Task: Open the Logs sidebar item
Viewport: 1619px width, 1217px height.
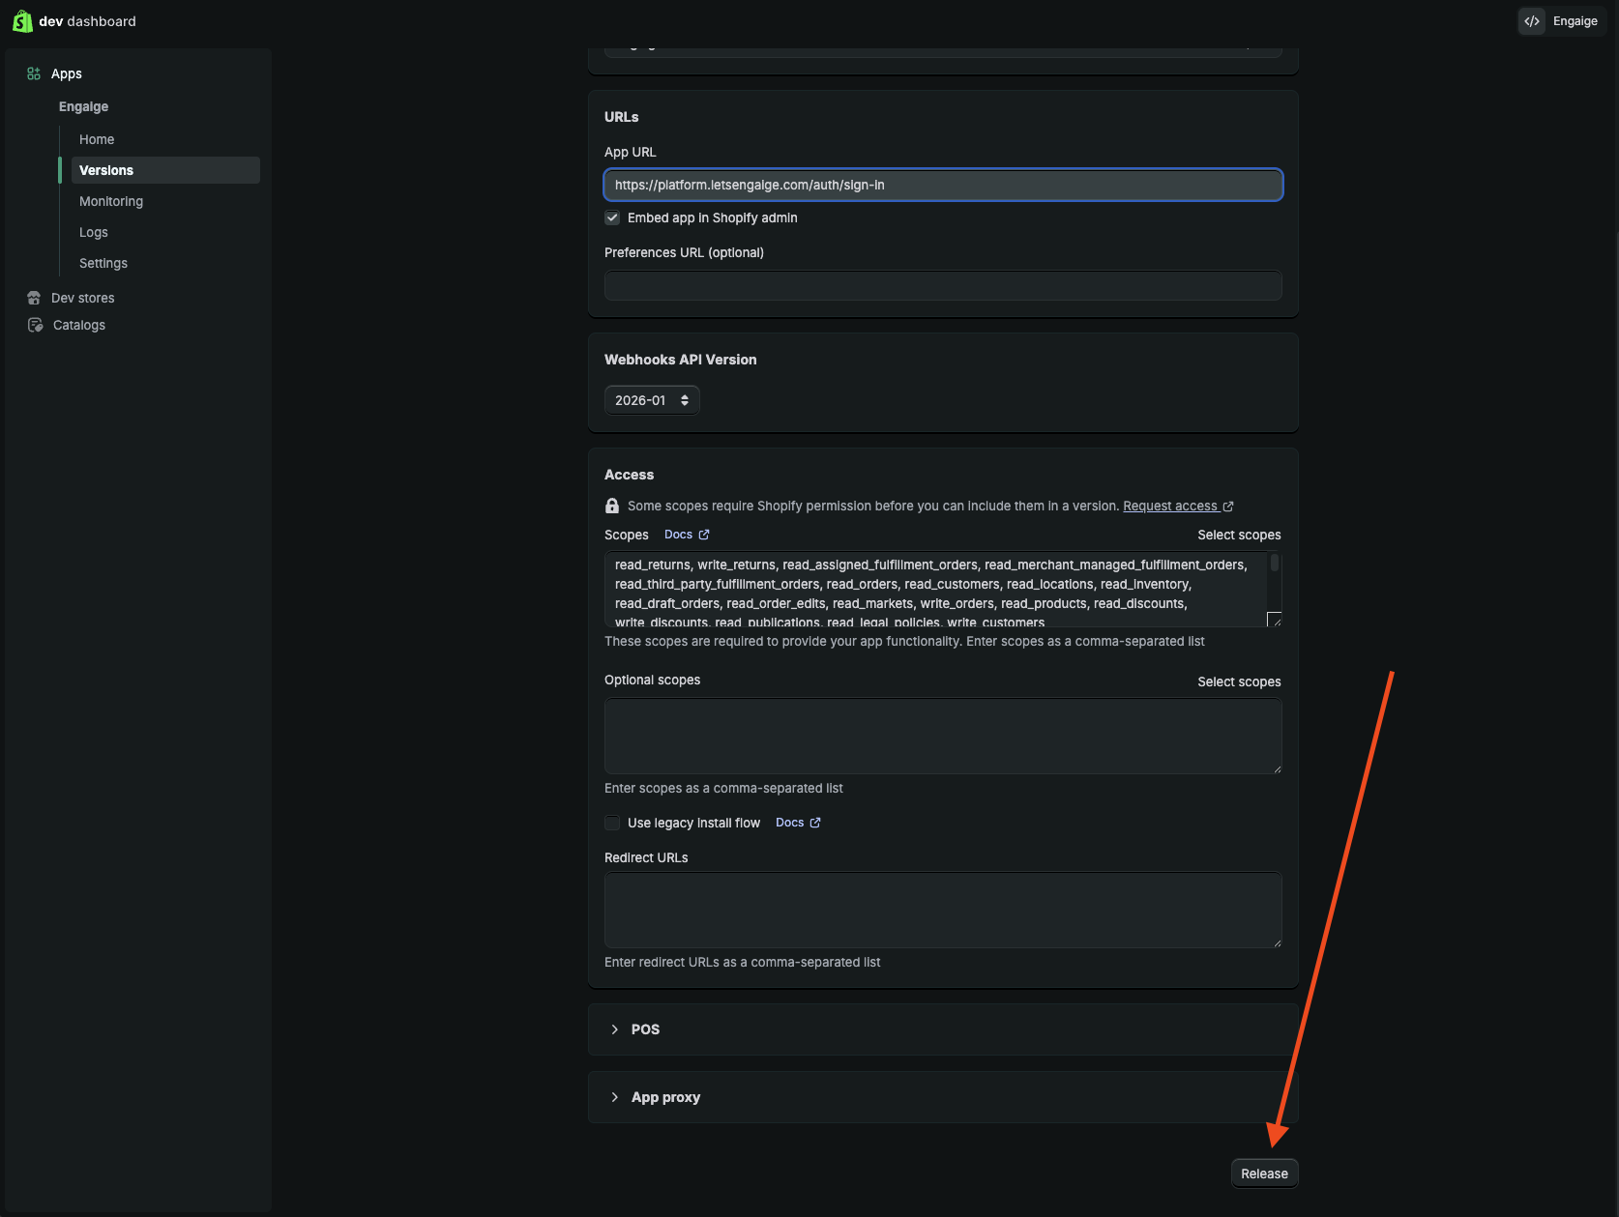Action: click(x=94, y=232)
